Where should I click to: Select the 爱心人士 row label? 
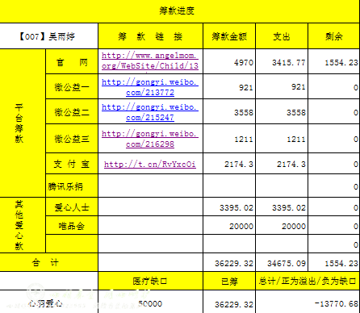[x=72, y=207]
